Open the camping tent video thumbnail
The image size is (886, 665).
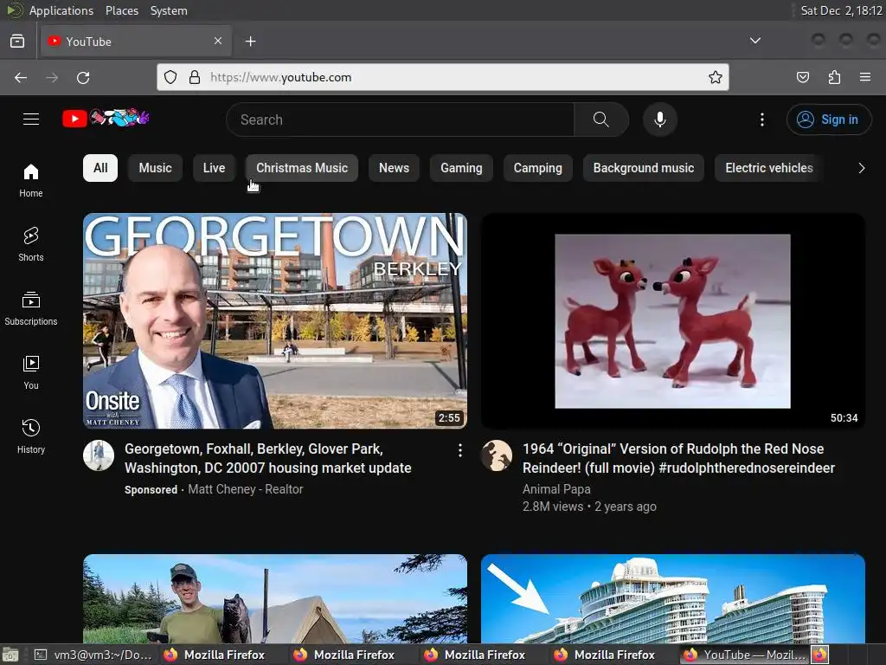[275, 598]
